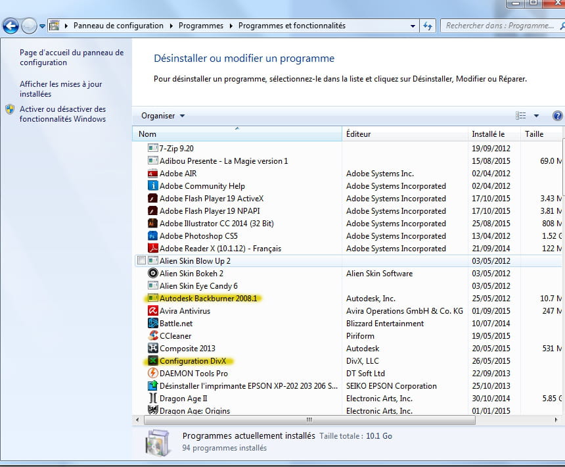Click the horizontal scrollbar left arrow
The image size is (565, 467).
[137, 420]
